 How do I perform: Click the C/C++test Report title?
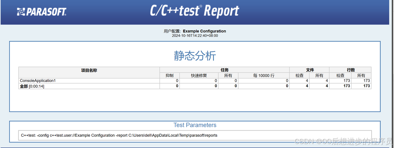[x=195, y=11]
